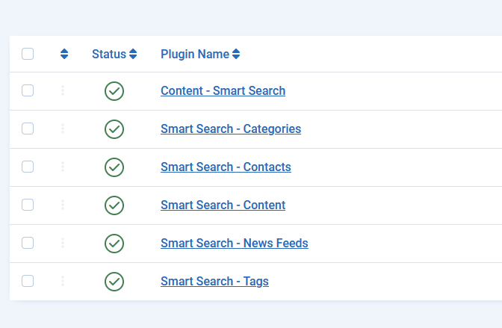The width and height of the screenshot is (502, 328).
Task: Select checkbox for Smart Search - Categories
Action: (28, 129)
